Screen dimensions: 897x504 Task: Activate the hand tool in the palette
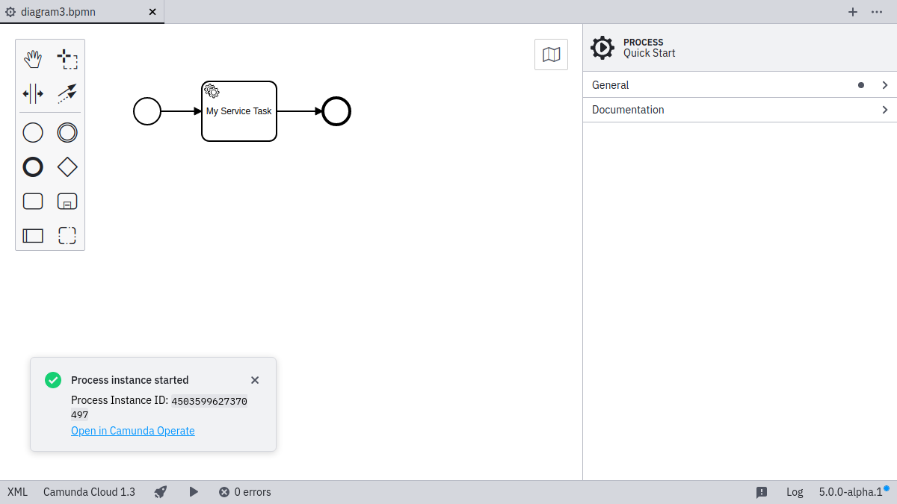pyautogui.click(x=33, y=57)
